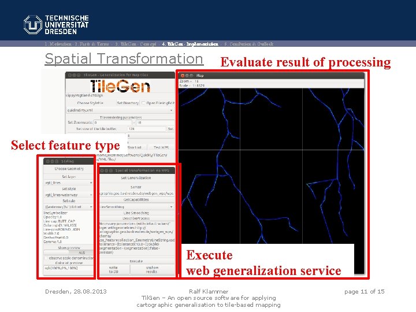Click the 'unshow results' button

point(152,270)
